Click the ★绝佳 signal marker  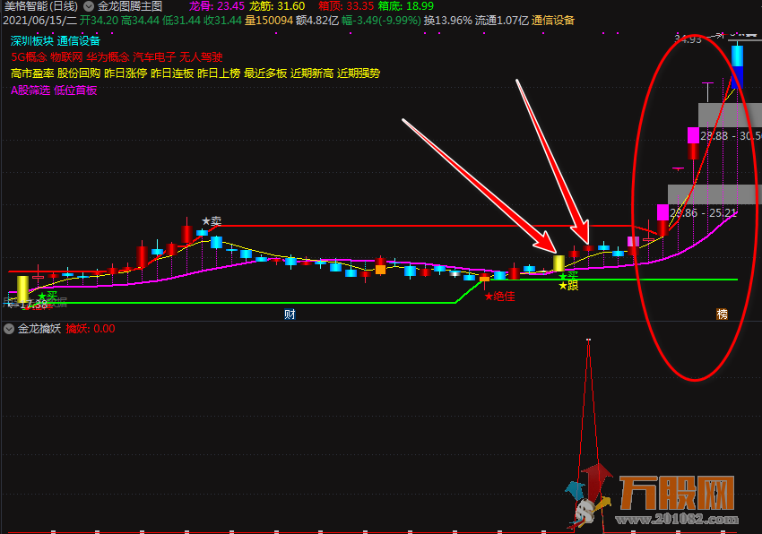point(499,296)
